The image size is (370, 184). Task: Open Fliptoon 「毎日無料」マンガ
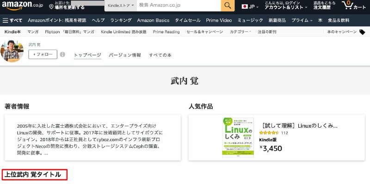pyautogui.click(x=70, y=32)
